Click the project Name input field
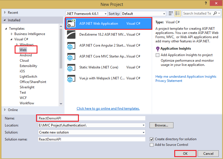 tap(92, 118)
